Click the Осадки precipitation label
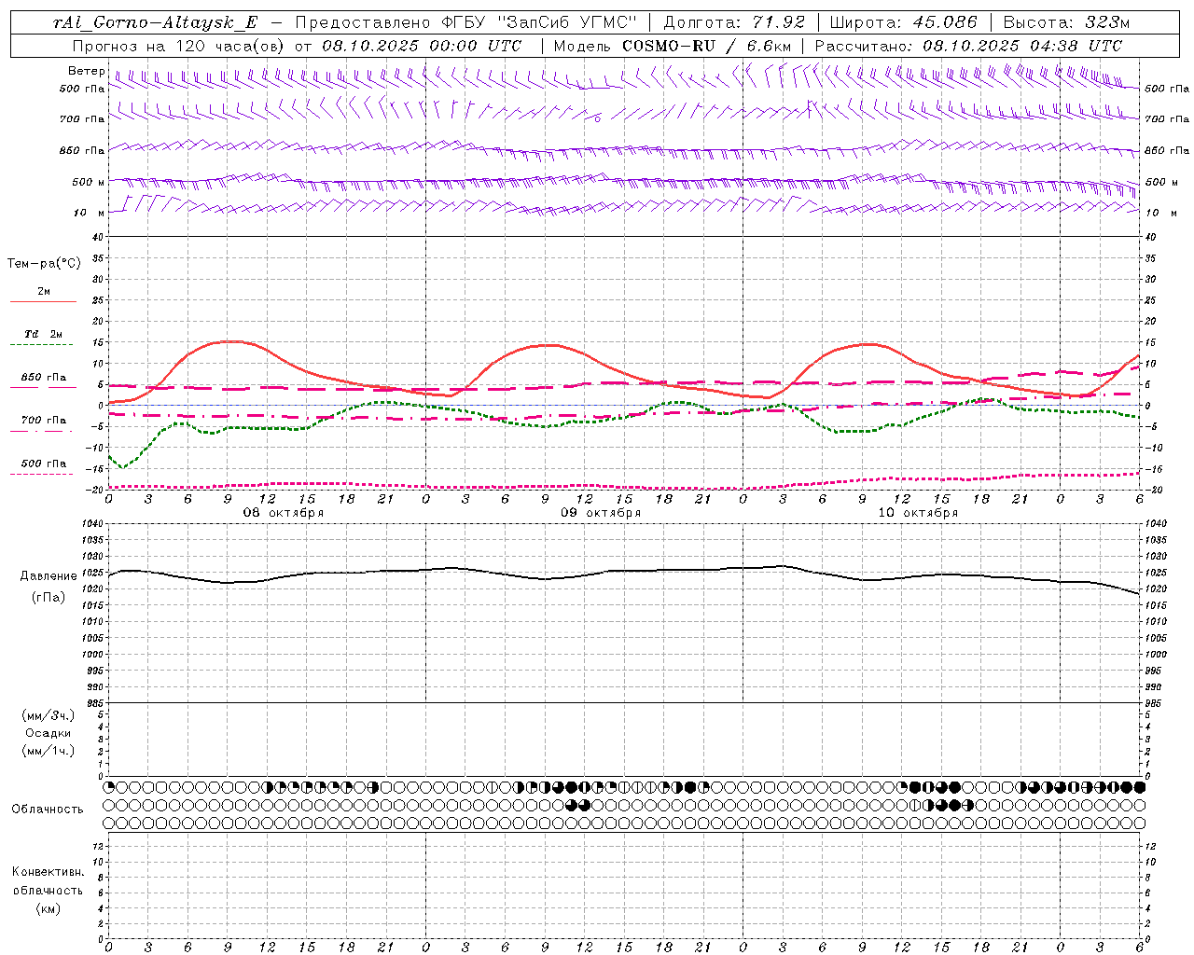Image resolution: width=1194 pixels, height=955 pixels. tap(49, 733)
